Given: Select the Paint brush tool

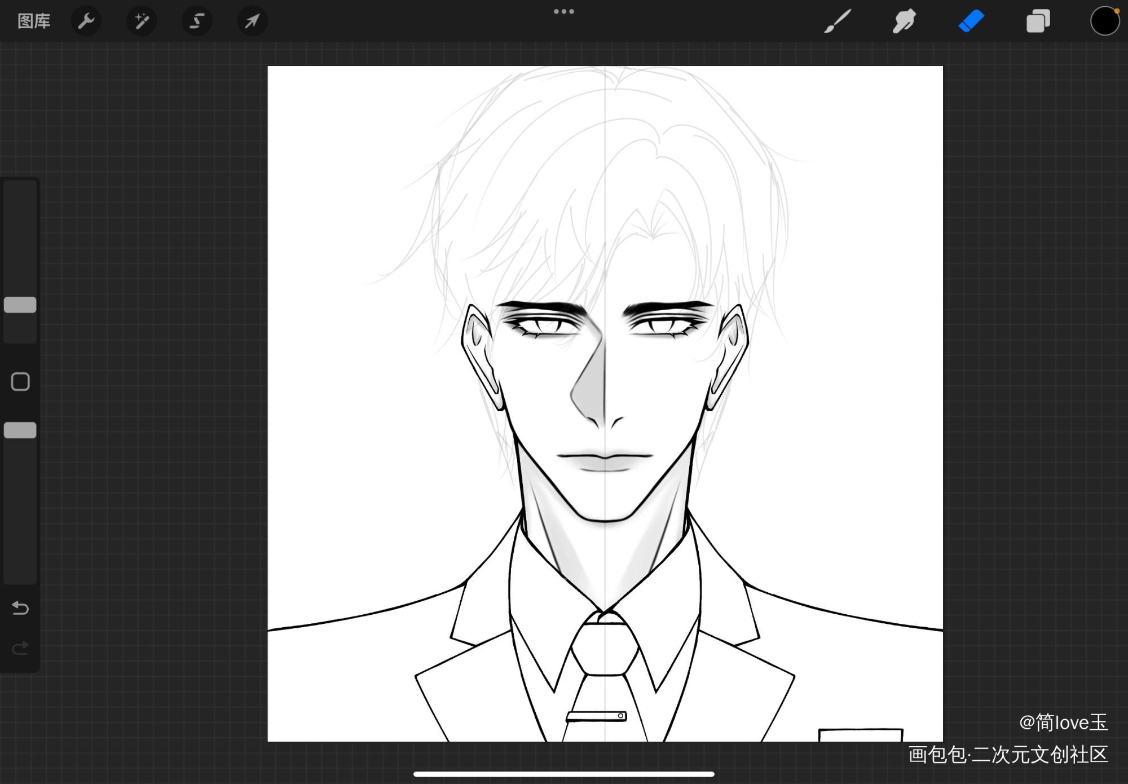Looking at the screenshot, I should point(838,21).
